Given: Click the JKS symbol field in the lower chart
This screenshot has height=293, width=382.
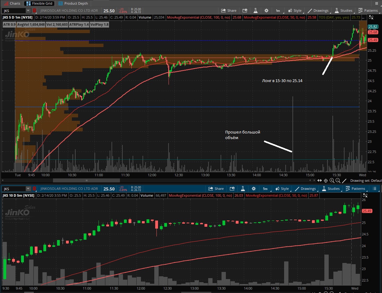Looking at the screenshot, I should point(14,189).
